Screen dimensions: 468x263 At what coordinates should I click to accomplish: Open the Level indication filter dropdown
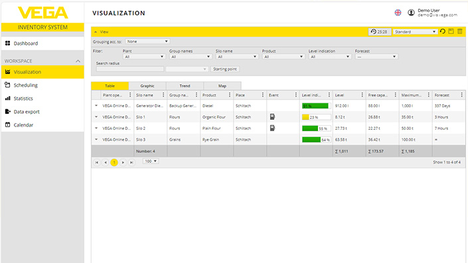(x=330, y=56)
